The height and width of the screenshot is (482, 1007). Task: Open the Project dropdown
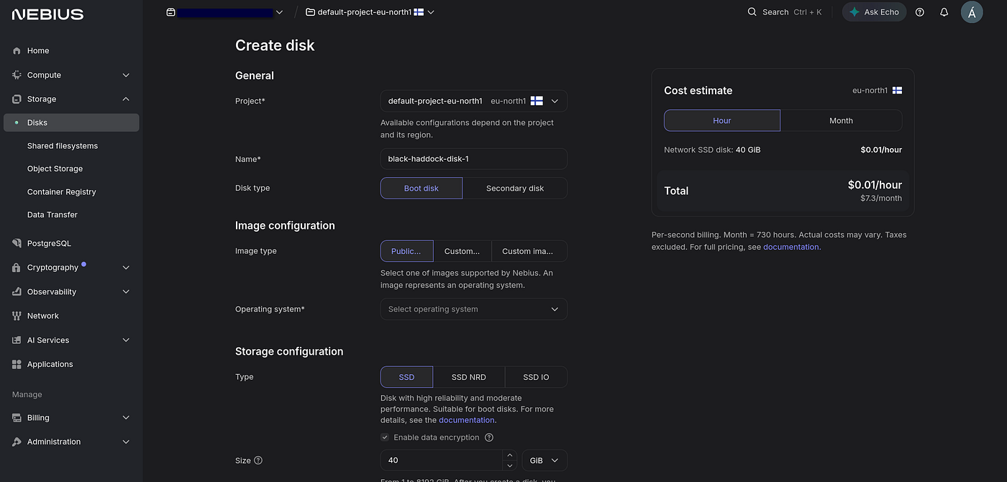point(474,101)
